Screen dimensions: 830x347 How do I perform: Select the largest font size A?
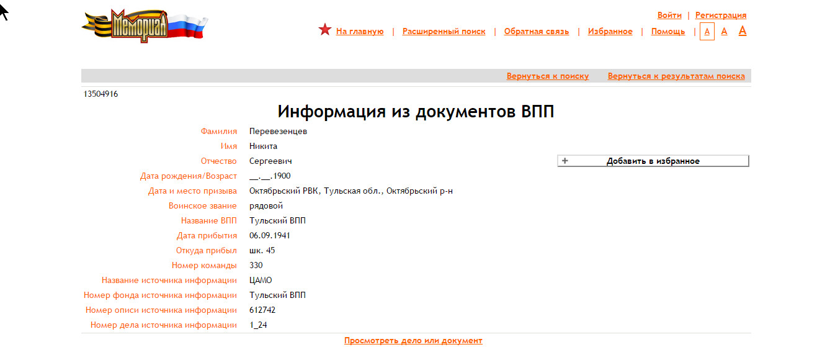pos(742,30)
